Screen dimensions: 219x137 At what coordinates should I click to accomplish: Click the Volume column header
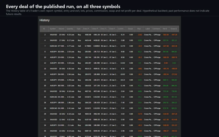61,29
